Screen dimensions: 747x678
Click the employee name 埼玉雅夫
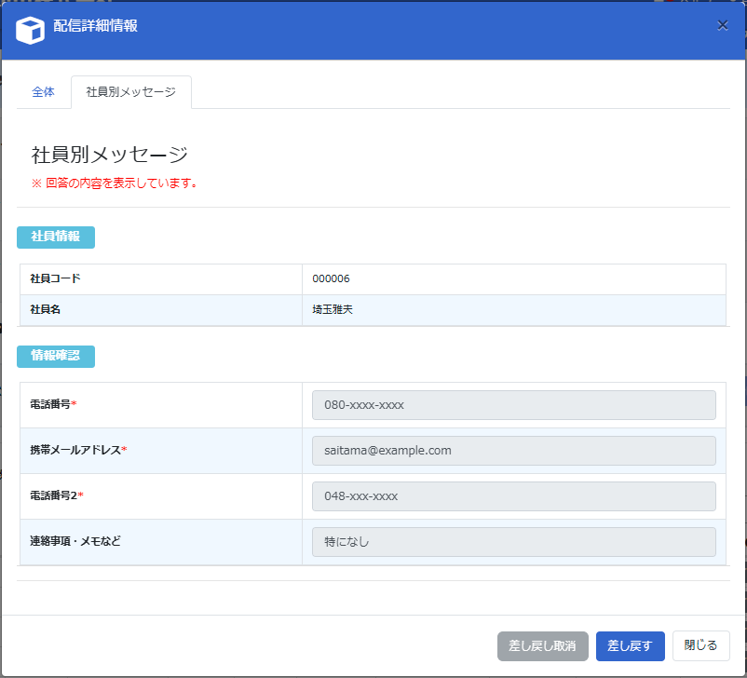coord(333,310)
